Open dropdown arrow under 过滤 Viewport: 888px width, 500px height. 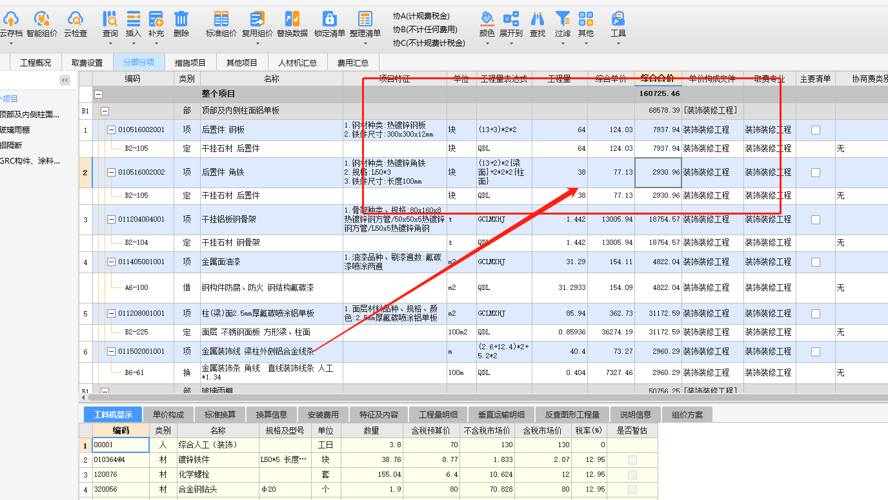click(563, 44)
